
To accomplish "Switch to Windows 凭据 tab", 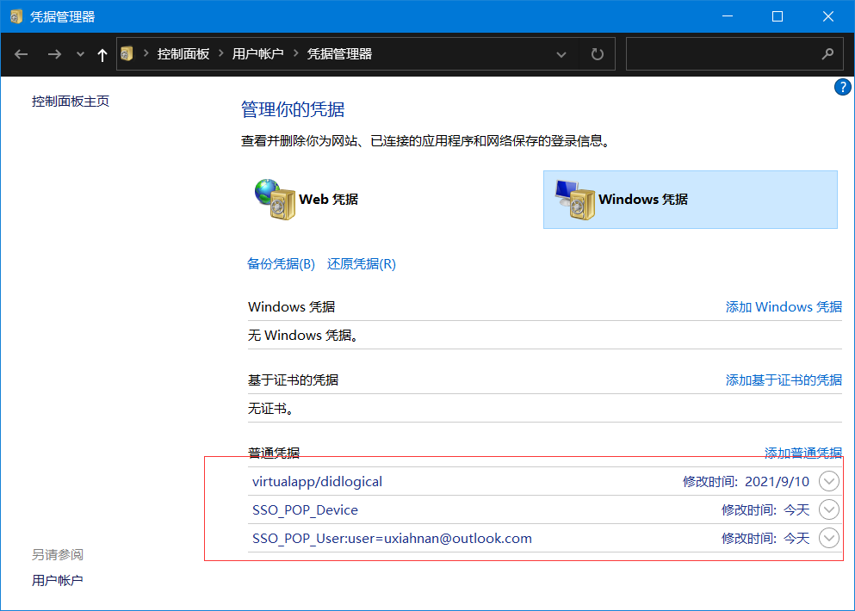I will click(x=691, y=200).
